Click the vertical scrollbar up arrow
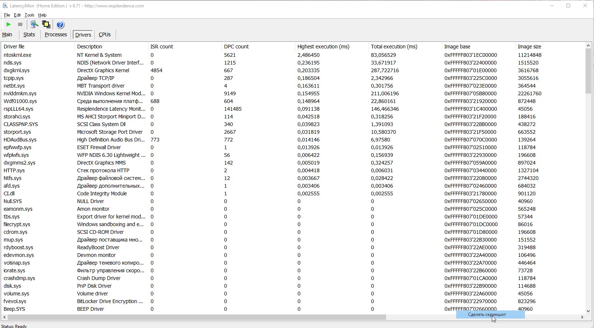The height and width of the screenshot is (328, 594). (x=588, y=46)
